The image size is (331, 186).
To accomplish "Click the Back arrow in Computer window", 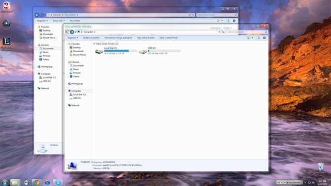I will point(67,32).
